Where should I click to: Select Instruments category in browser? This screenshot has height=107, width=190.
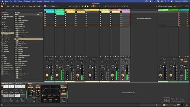(x=7, y=31)
